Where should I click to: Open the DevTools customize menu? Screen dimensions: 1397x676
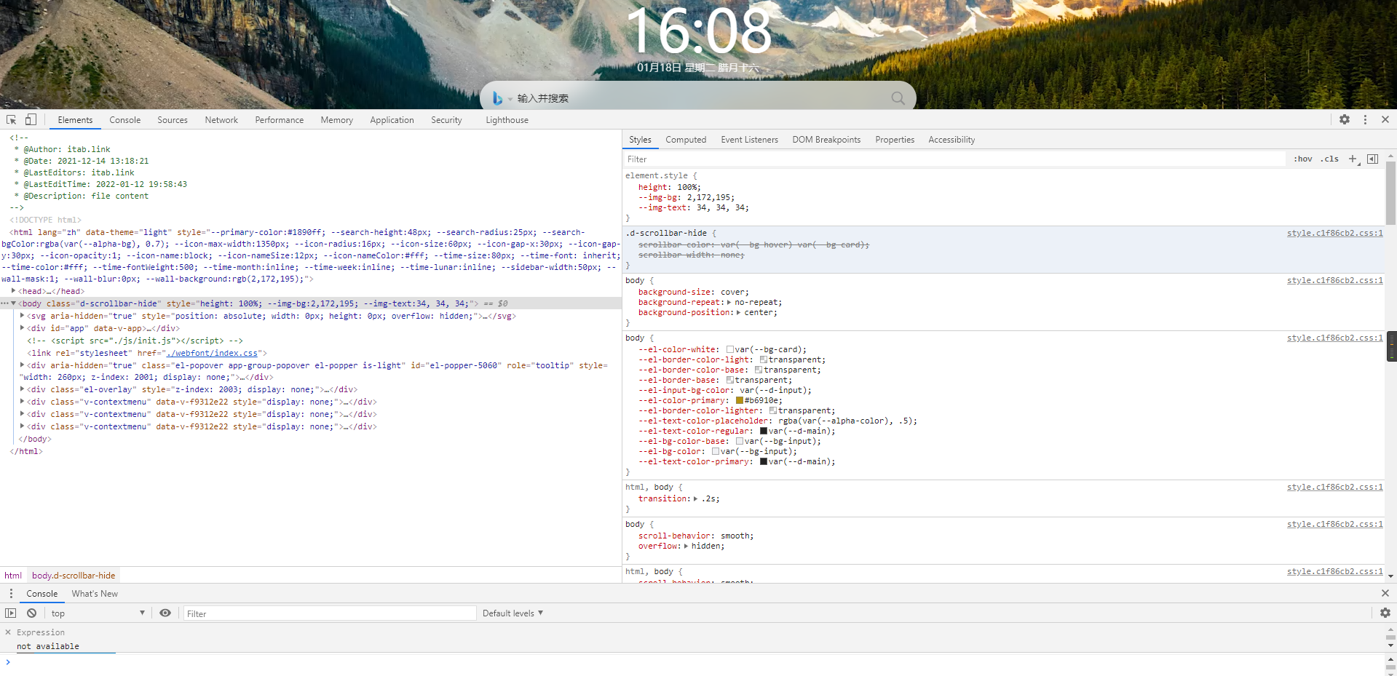point(1365,119)
